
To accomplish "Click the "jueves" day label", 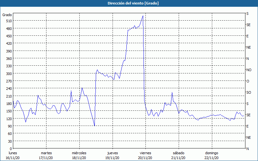I will point(113,153).
